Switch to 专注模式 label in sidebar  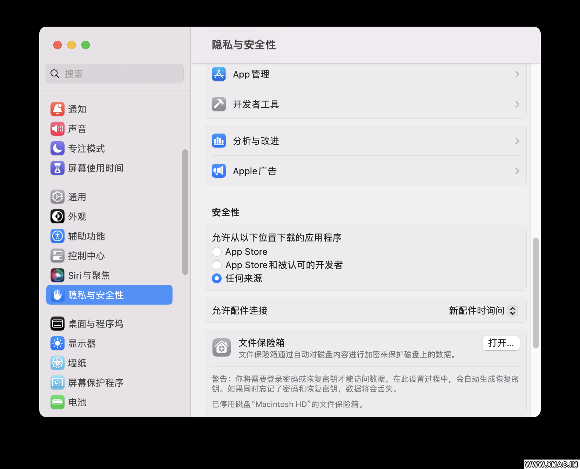86,149
